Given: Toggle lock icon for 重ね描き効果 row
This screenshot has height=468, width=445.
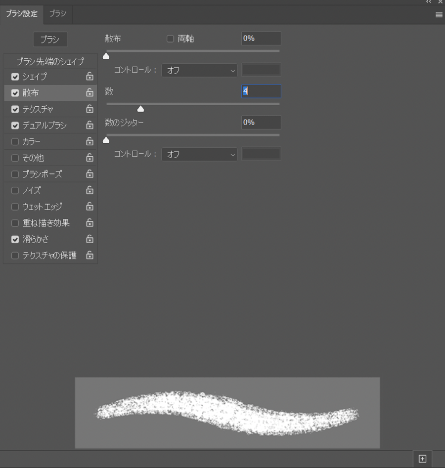Looking at the screenshot, I should pyautogui.click(x=89, y=223).
